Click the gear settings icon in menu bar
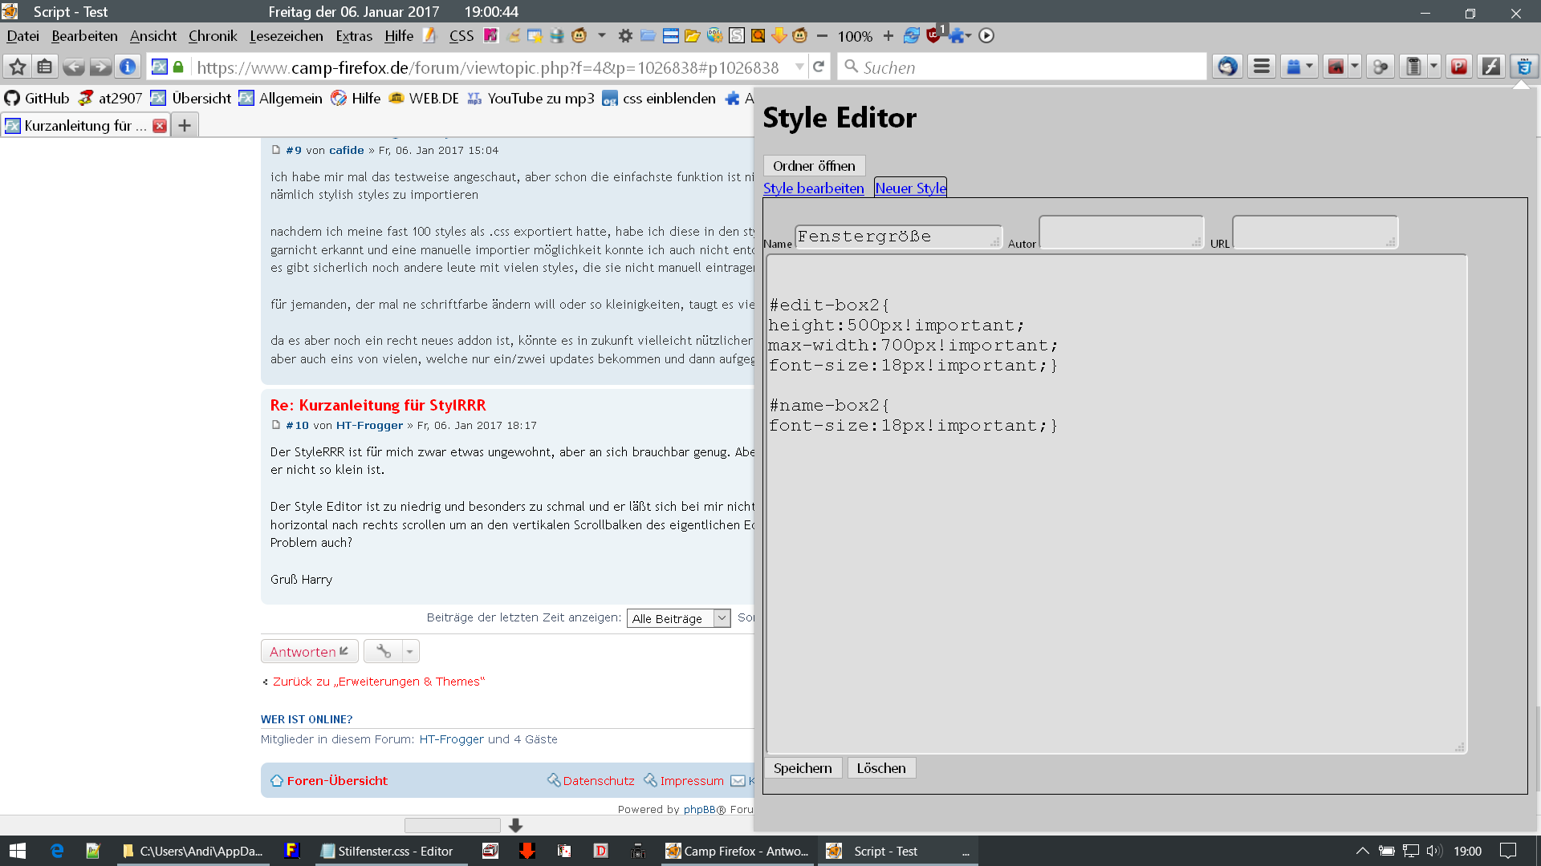The height and width of the screenshot is (866, 1541). [625, 36]
